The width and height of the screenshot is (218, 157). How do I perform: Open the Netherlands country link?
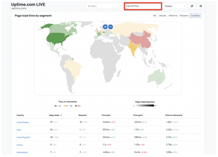point(22,152)
